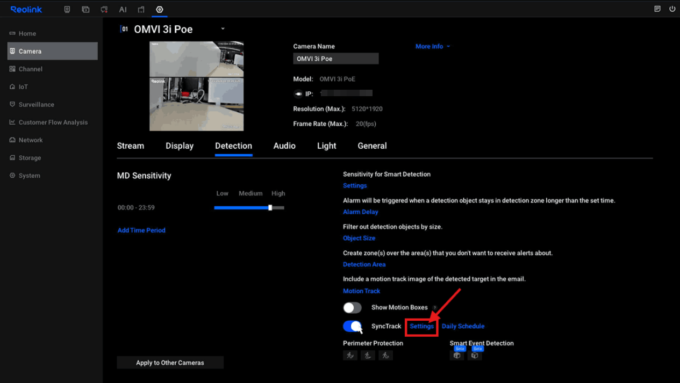Image resolution: width=680 pixels, height=383 pixels.
Task: Open the Object Size link
Action: [359, 238]
